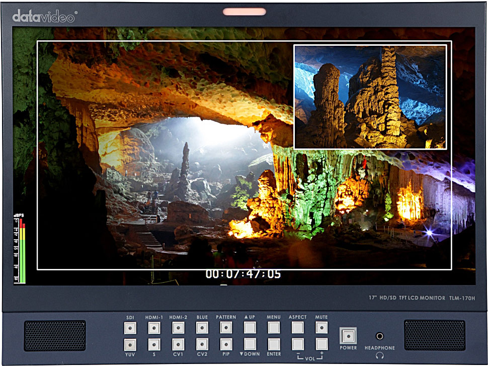The height and width of the screenshot is (366, 488).
Task: Change the display Aspect ratio
Action: tap(297, 328)
